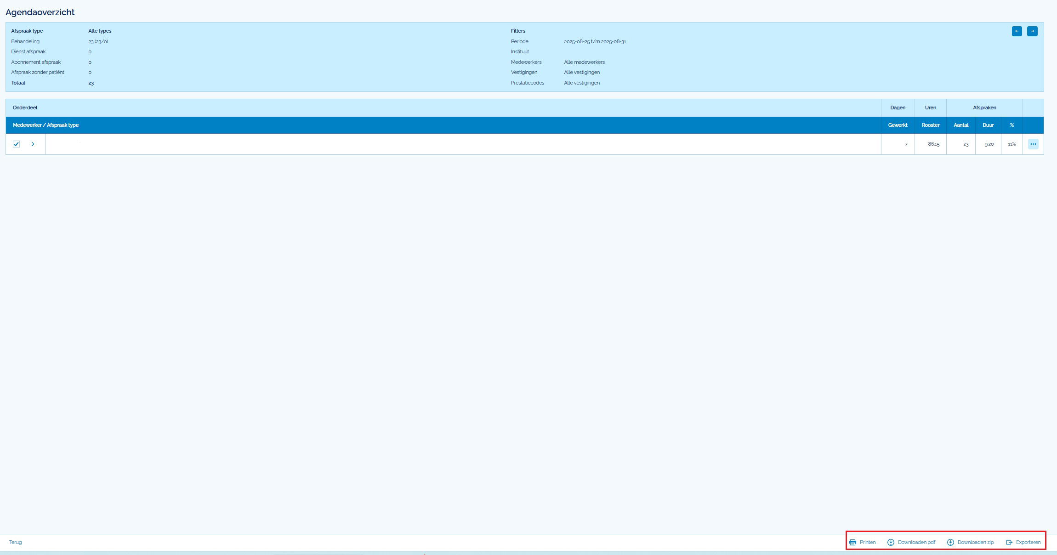The width and height of the screenshot is (1057, 555).
Task: Open the three-dots row options menu
Action: point(1033,144)
